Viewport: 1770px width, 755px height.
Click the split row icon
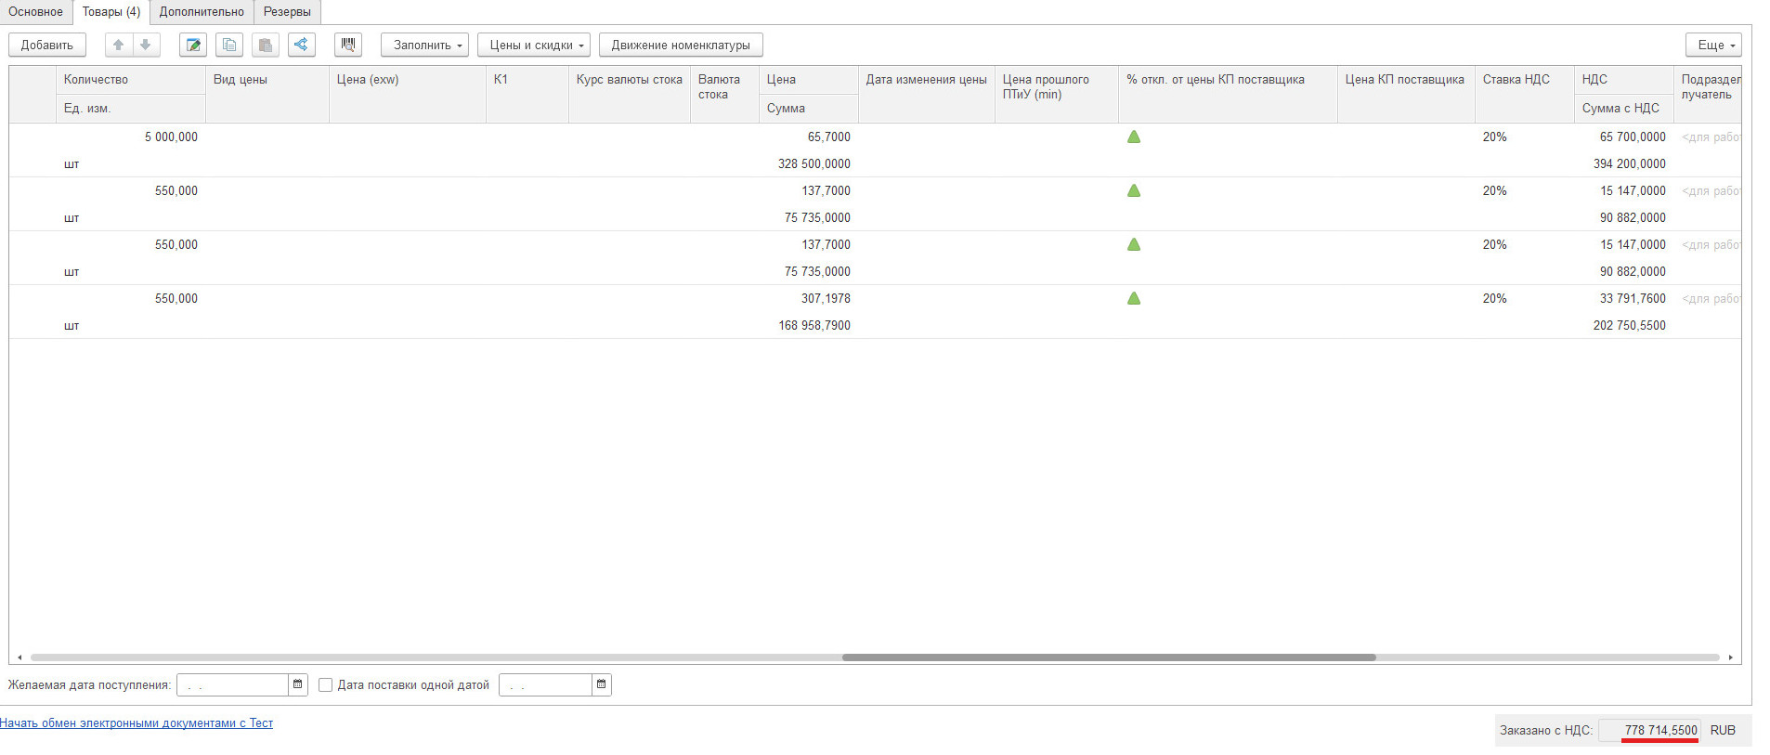(x=302, y=45)
